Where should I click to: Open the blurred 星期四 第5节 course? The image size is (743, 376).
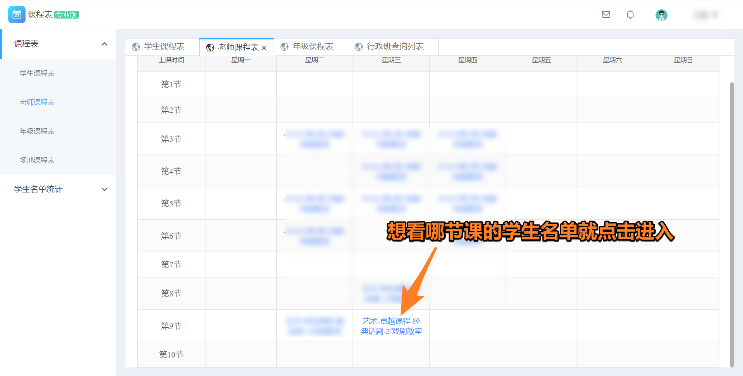pyautogui.click(x=468, y=204)
